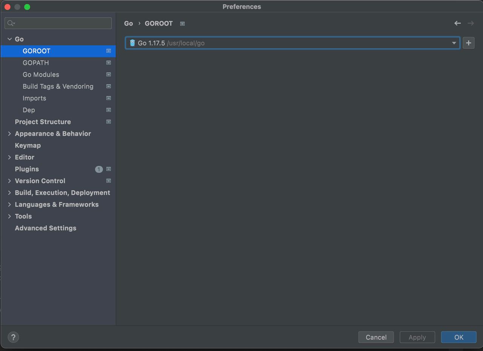Add a new Go SDK with plus button

click(468, 43)
